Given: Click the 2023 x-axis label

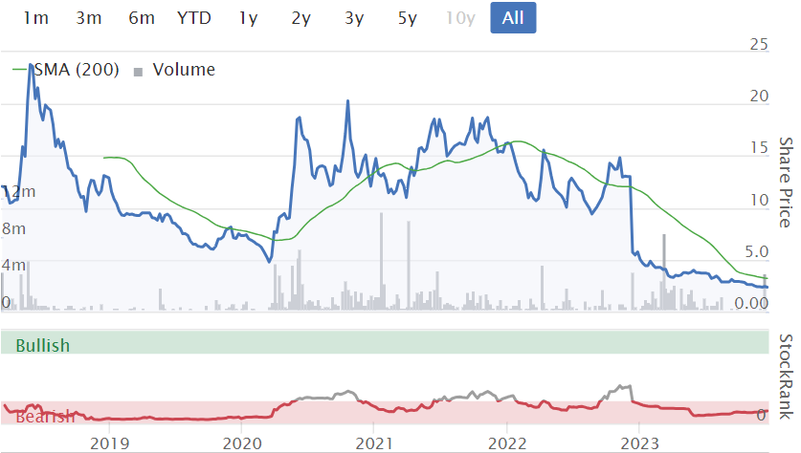Looking at the screenshot, I should (x=639, y=442).
